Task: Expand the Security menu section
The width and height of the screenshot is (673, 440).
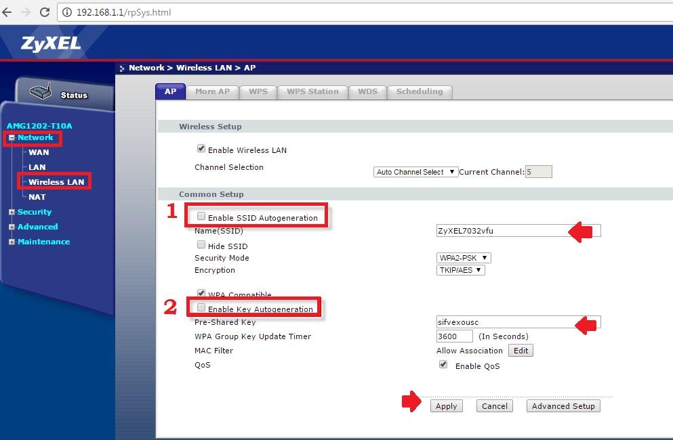Action: 12,212
